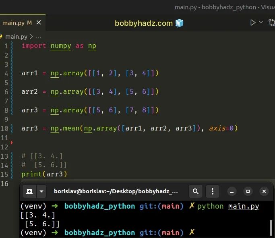Close the main.py editor tab

point(39,23)
